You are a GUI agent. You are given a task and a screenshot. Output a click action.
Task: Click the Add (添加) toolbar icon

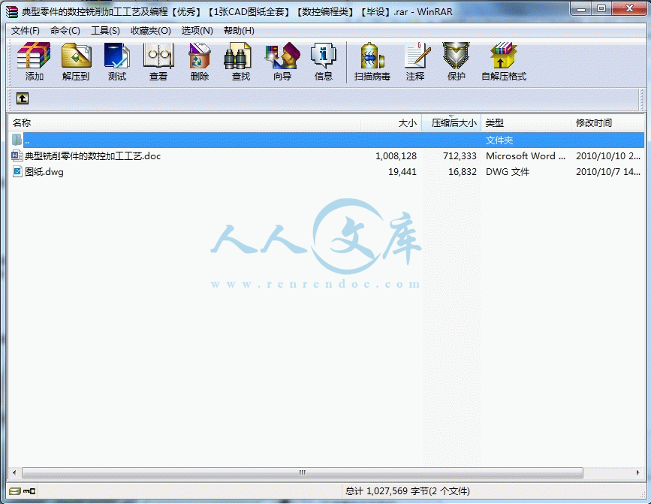point(34,62)
